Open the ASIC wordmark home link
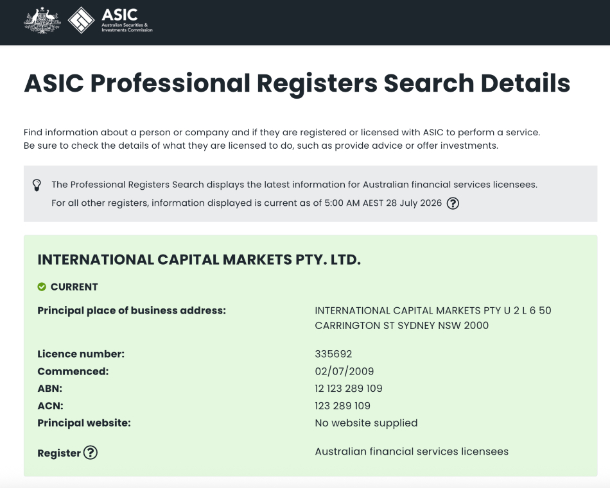 127,21
